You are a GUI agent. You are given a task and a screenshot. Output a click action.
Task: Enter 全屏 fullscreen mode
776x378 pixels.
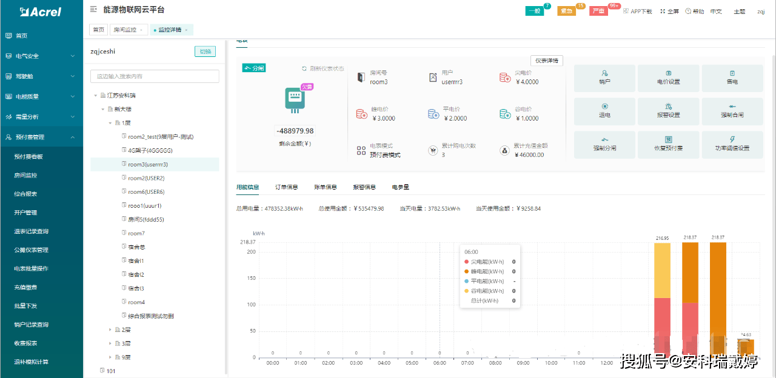[669, 12]
